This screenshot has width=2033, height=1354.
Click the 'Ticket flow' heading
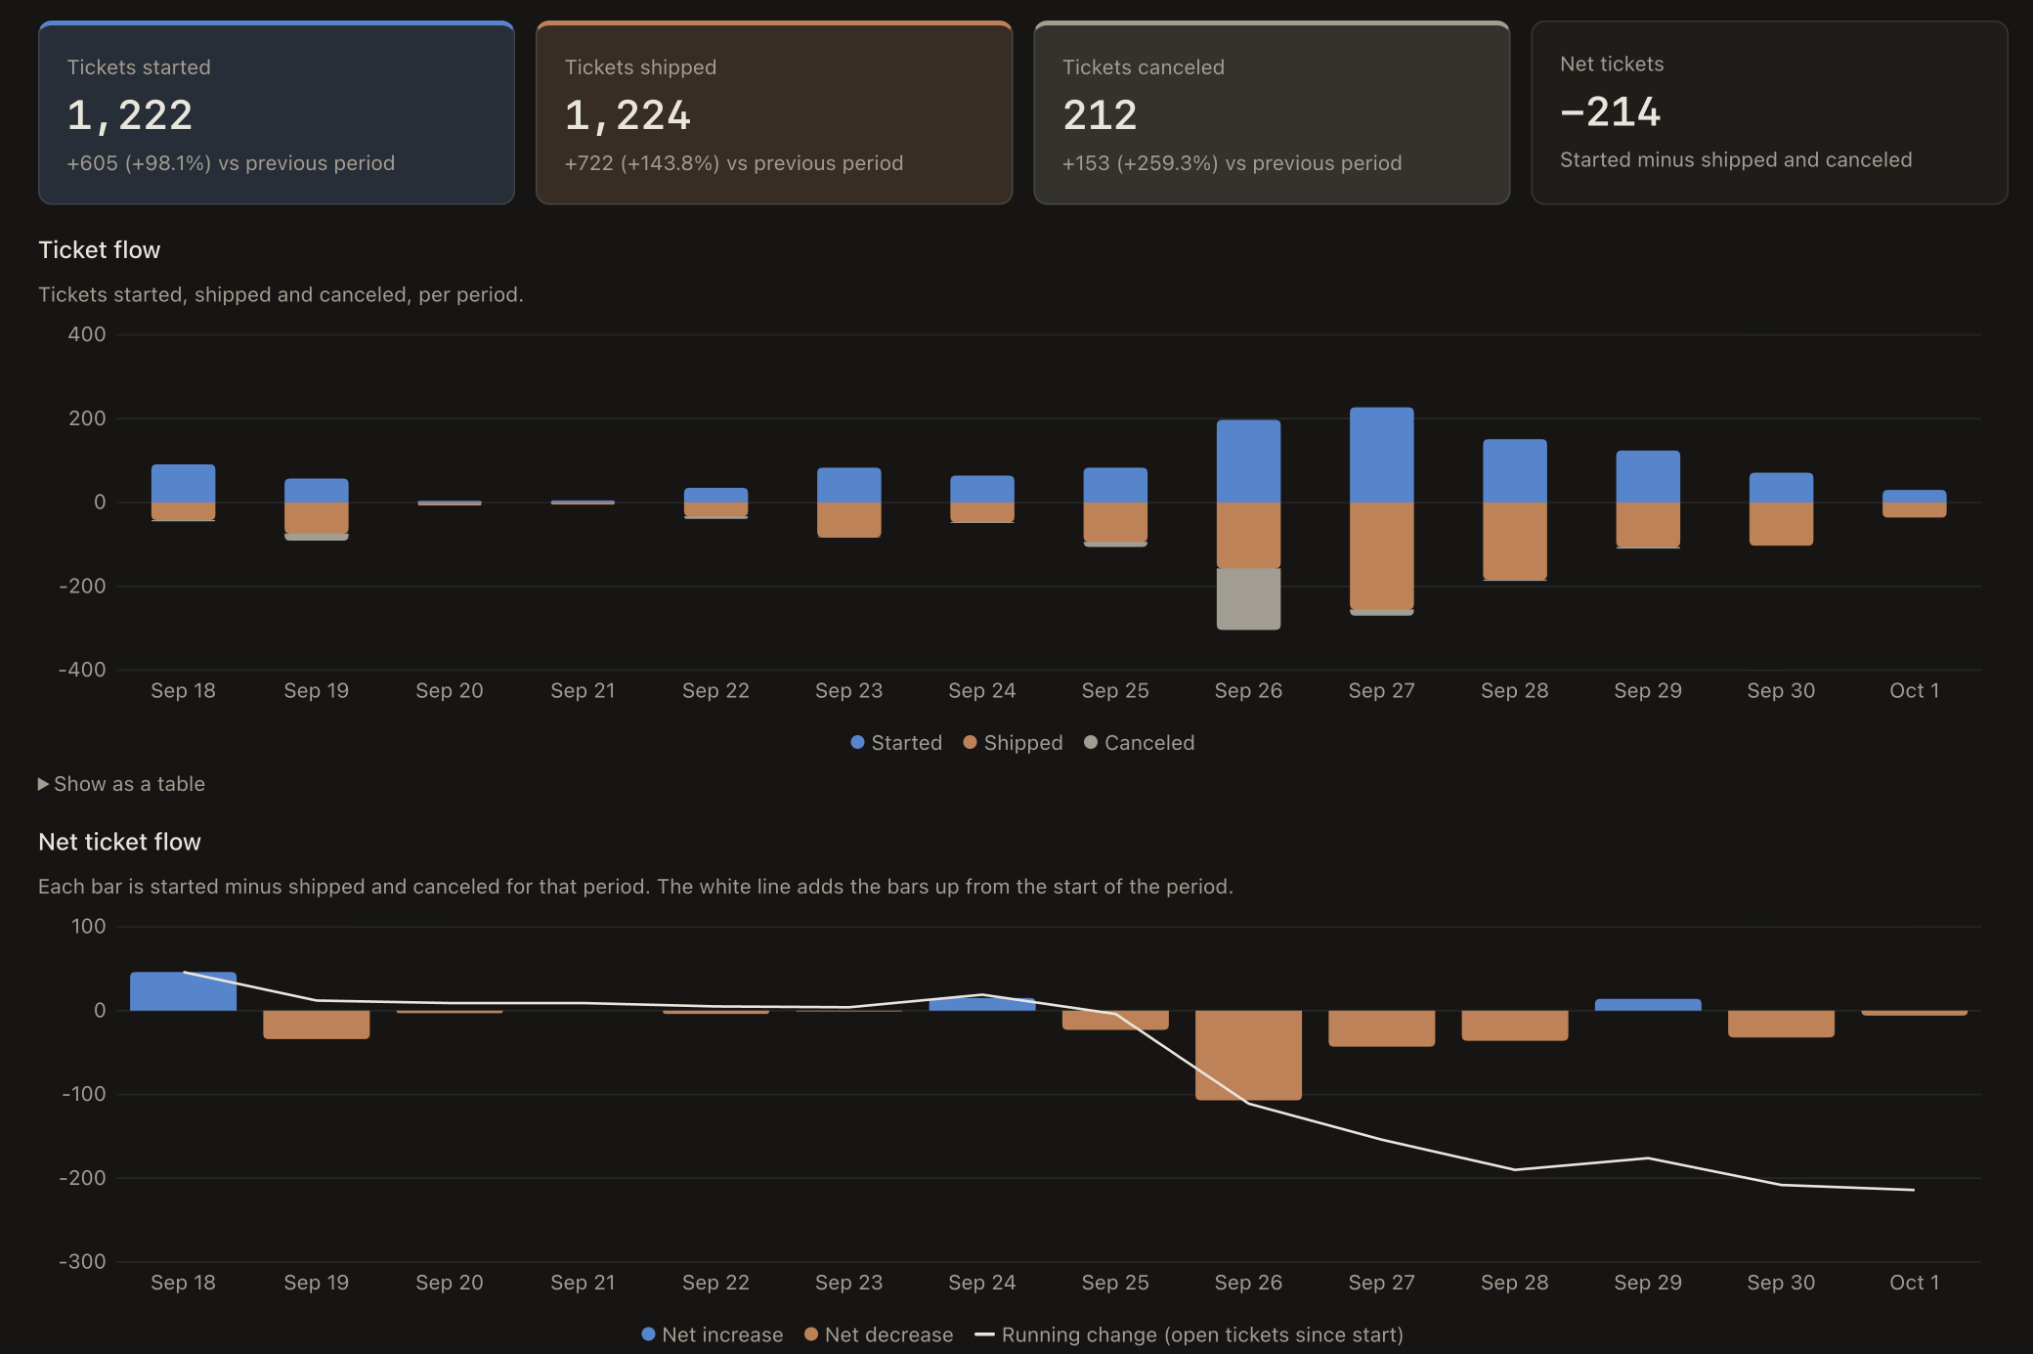(x=100, y=250)
